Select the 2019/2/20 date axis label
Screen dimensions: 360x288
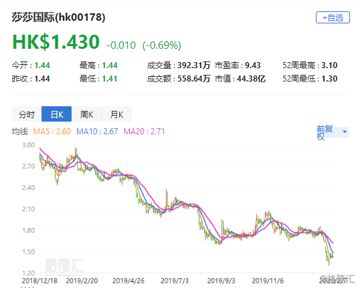[82, 281]
